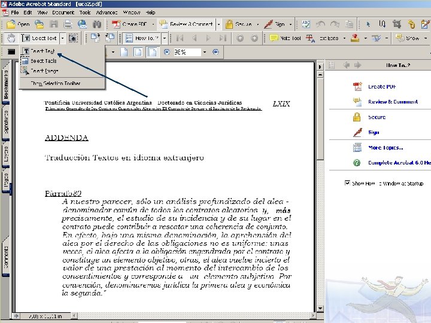Click the Snapshot camera tool icon
Viewport: 431px width, 323px height.
pos(73,38)
